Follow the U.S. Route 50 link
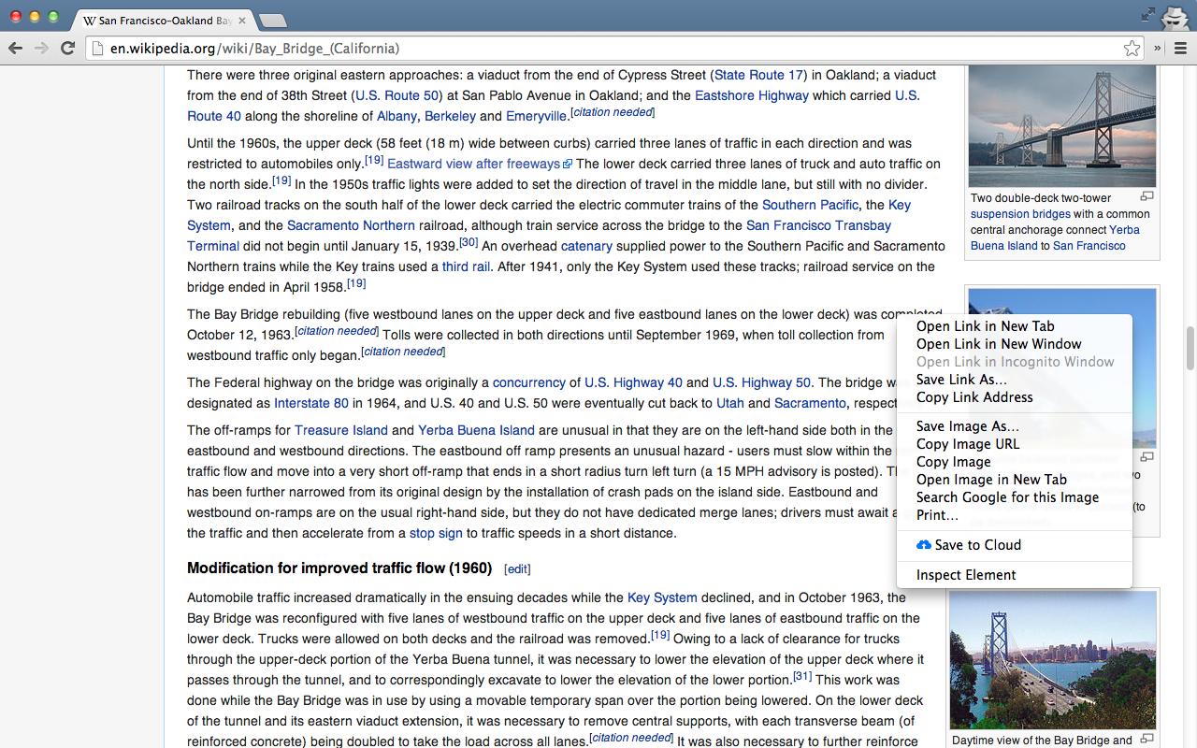 coord(397,95)
